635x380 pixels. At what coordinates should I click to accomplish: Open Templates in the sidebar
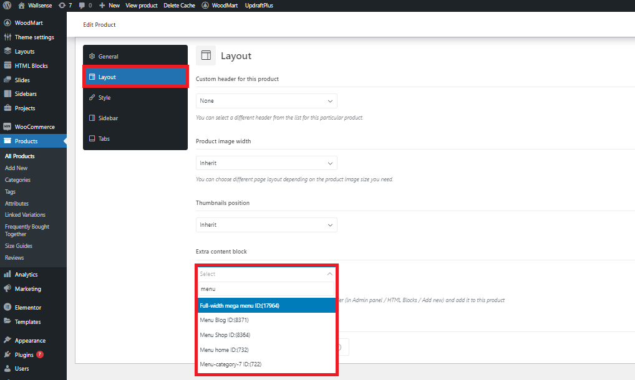point(33,322)
